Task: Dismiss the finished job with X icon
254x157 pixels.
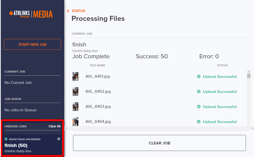Action: [x=59, y=139]
